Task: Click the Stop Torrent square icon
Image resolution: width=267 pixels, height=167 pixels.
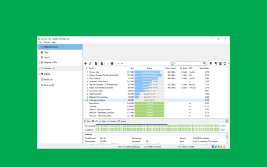Action: 112,63
